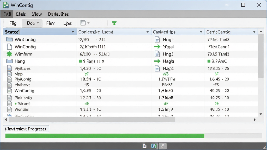267x150 pixels.
Task: Click the folder icon beside Hang
Action: click(9, 61)
